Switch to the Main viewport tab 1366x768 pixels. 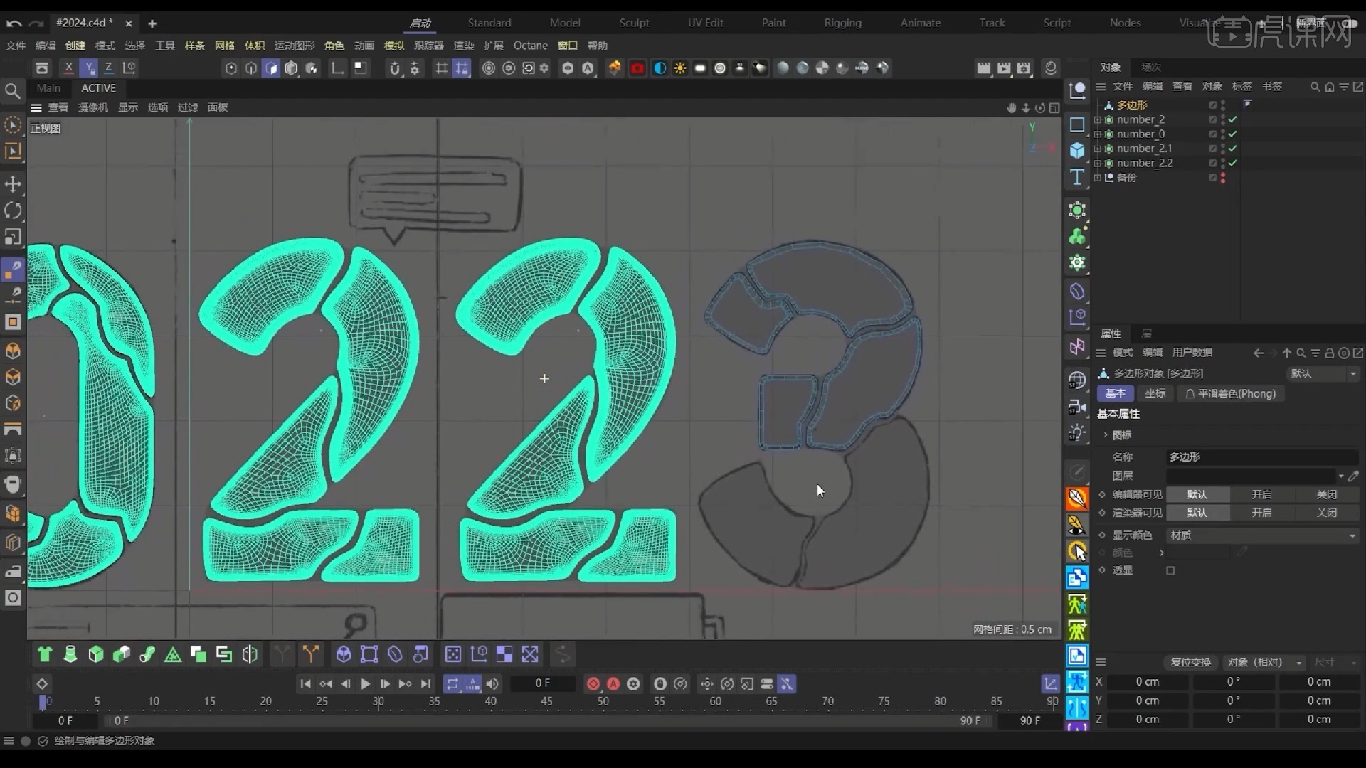[48, 88]
